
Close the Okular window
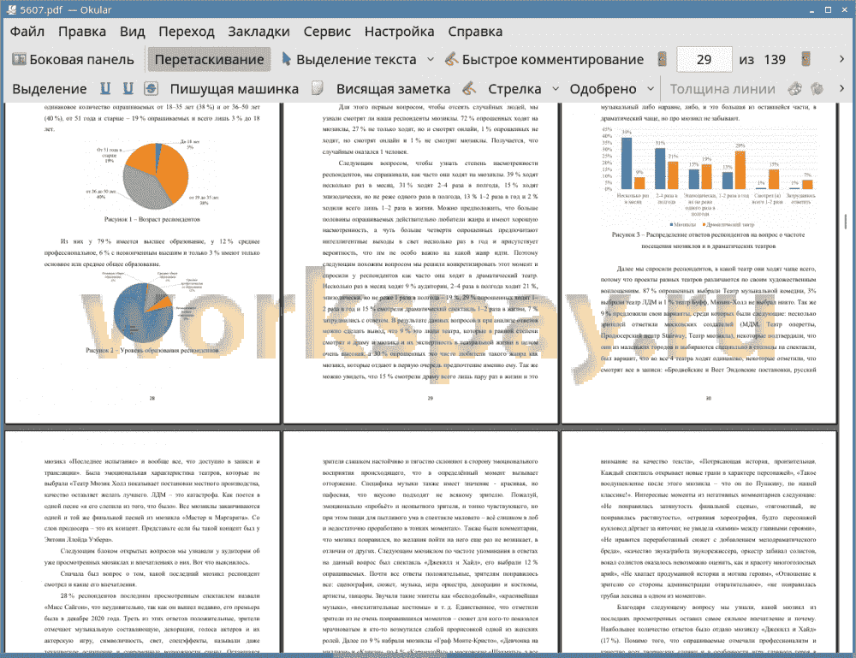click(x=844, y=9)
